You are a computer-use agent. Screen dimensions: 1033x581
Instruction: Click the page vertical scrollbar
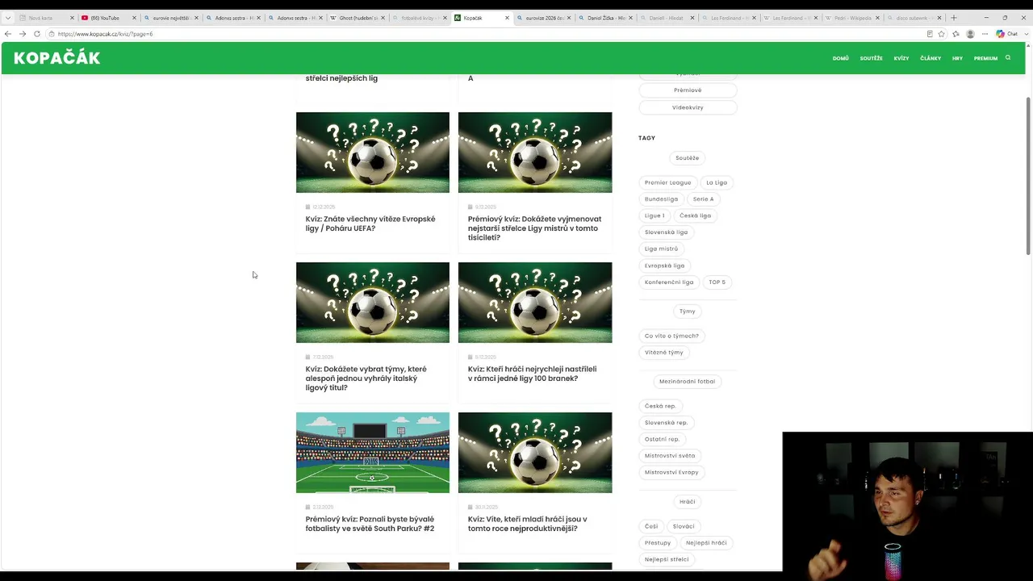pos(1028,178)
